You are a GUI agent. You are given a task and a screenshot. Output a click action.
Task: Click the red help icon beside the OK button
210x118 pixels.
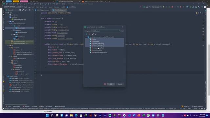click(x=105, y=84)
